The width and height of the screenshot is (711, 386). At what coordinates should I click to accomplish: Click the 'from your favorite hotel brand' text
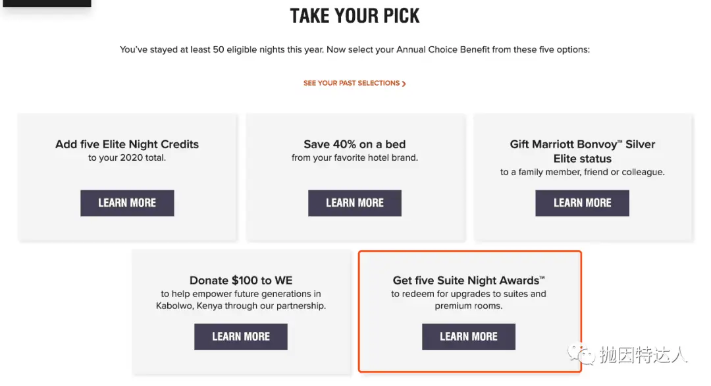[355, 158]
